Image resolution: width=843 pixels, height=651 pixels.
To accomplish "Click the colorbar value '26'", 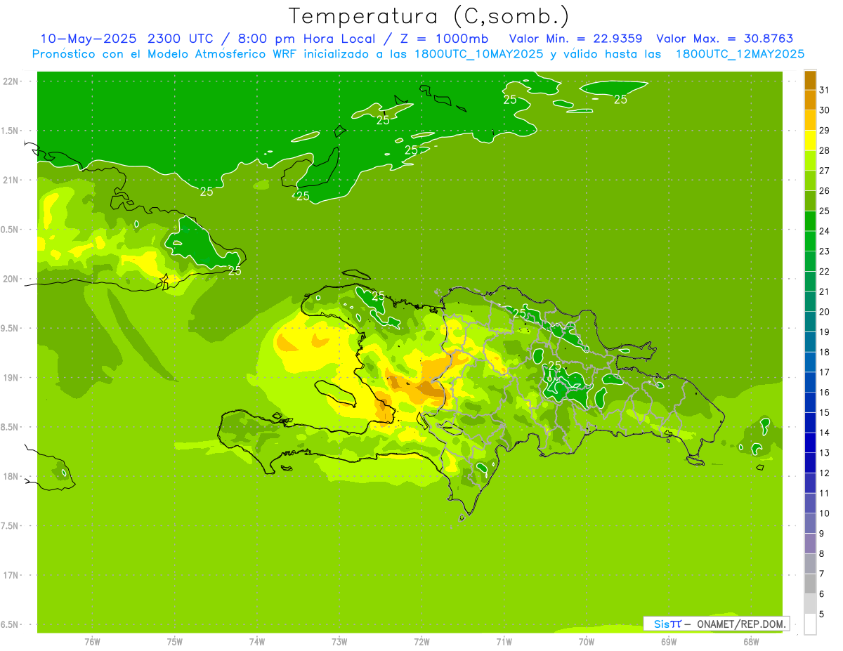I will pyautogui.click(x=824, y=191).
